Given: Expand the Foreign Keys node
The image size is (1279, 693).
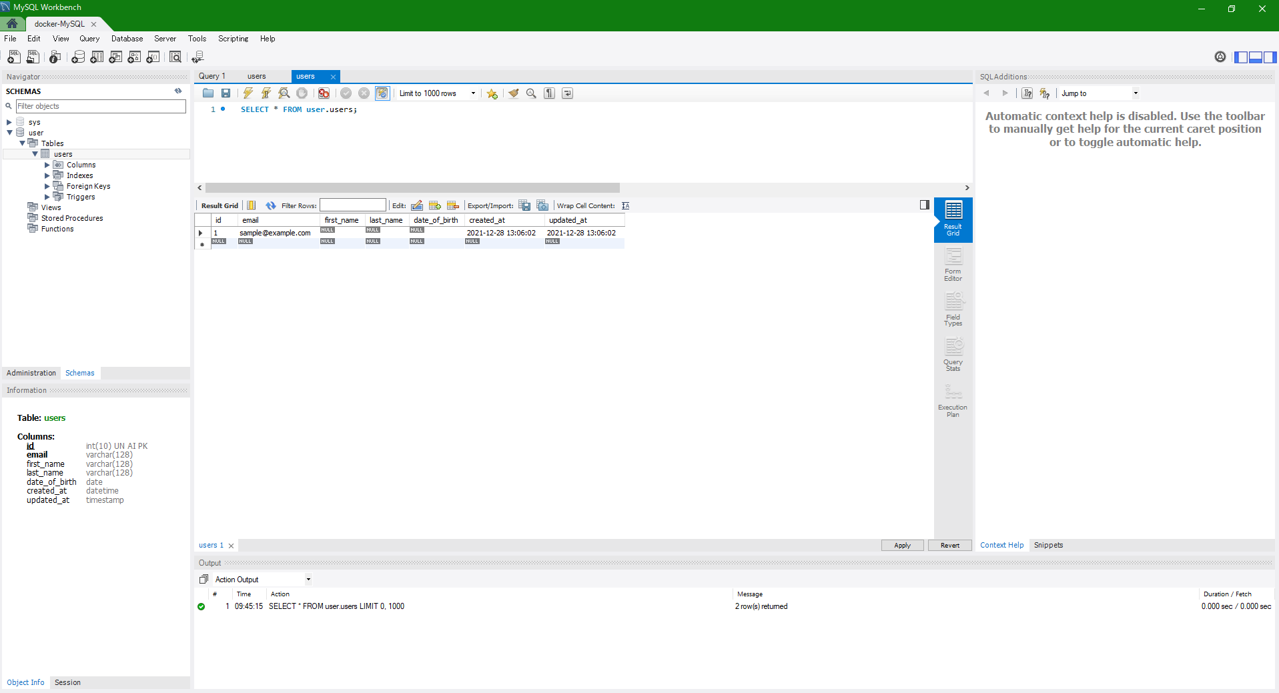Looking at the screenshot, I should click(x=47, y=186).
